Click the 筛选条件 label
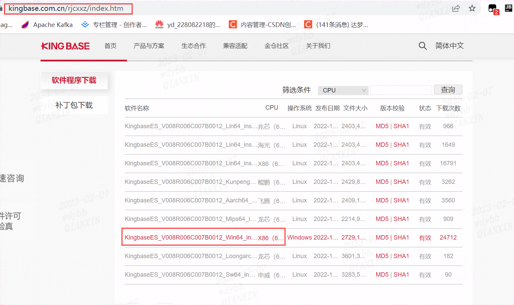This screenshot has width=514, height=305. click(x=297, y=90)
